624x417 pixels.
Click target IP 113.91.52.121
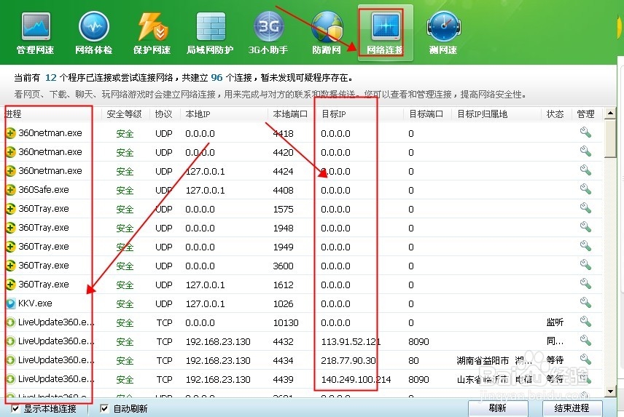tap(351, 341)
